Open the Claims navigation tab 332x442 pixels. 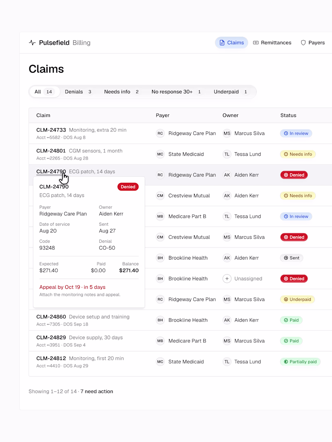pyautogui.click(x=231, y=43)
